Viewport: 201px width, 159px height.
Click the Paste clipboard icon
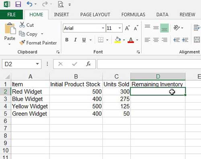pyautogui.click(x=10, y=28)
